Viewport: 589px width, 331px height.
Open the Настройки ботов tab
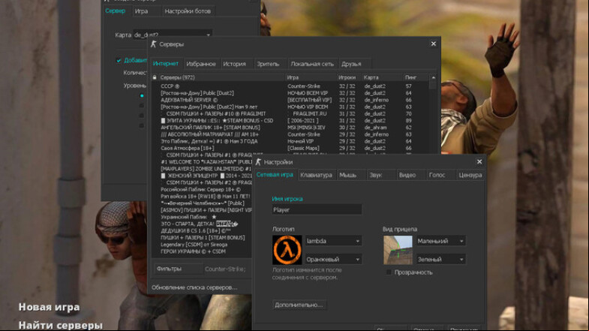pyautogui.click(x=188, y=11)
